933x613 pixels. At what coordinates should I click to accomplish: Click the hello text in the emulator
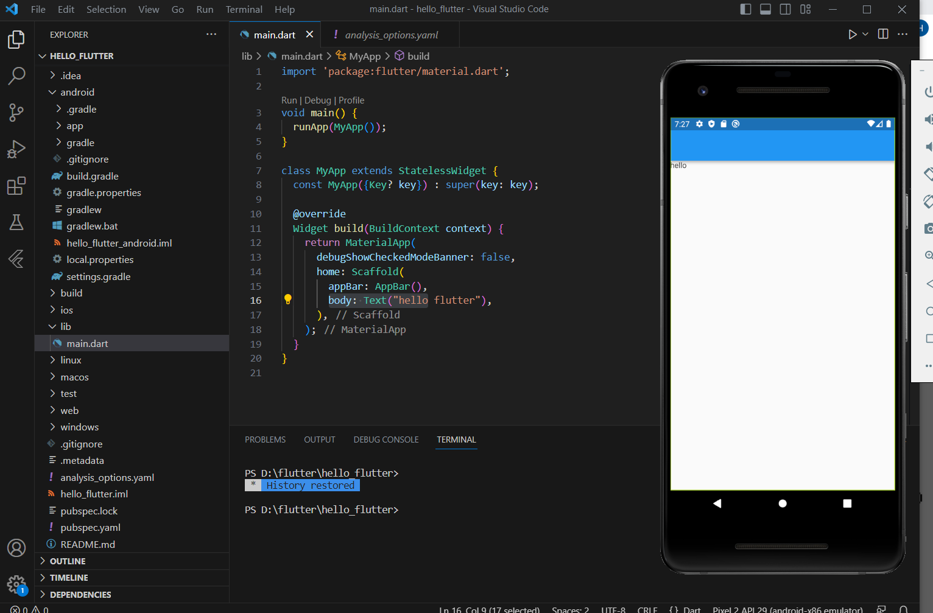(678, 166)
